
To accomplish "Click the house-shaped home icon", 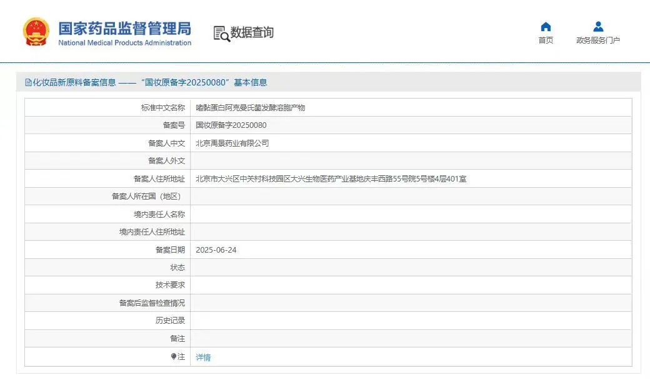I will click(x=546, y=27).
